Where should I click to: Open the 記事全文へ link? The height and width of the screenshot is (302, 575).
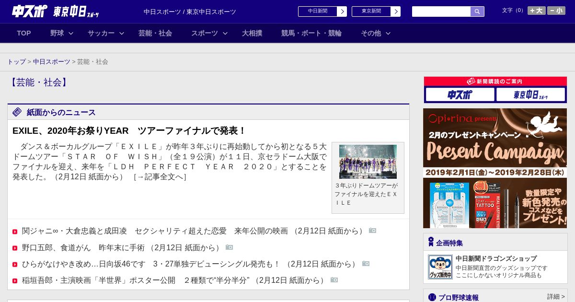pyautogui.click(x=160, y=177)
